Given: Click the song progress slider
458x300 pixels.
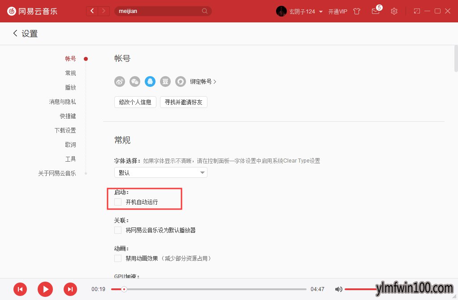Looking at the screenshot, I should [209, 289].
